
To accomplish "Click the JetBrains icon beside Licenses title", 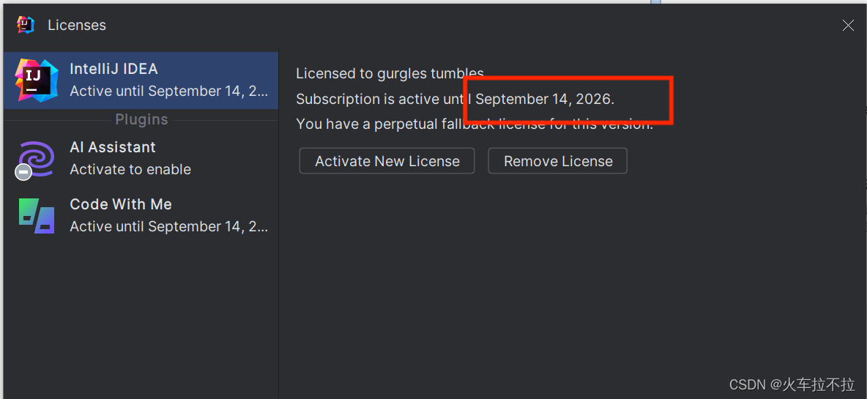I will 26,25.
